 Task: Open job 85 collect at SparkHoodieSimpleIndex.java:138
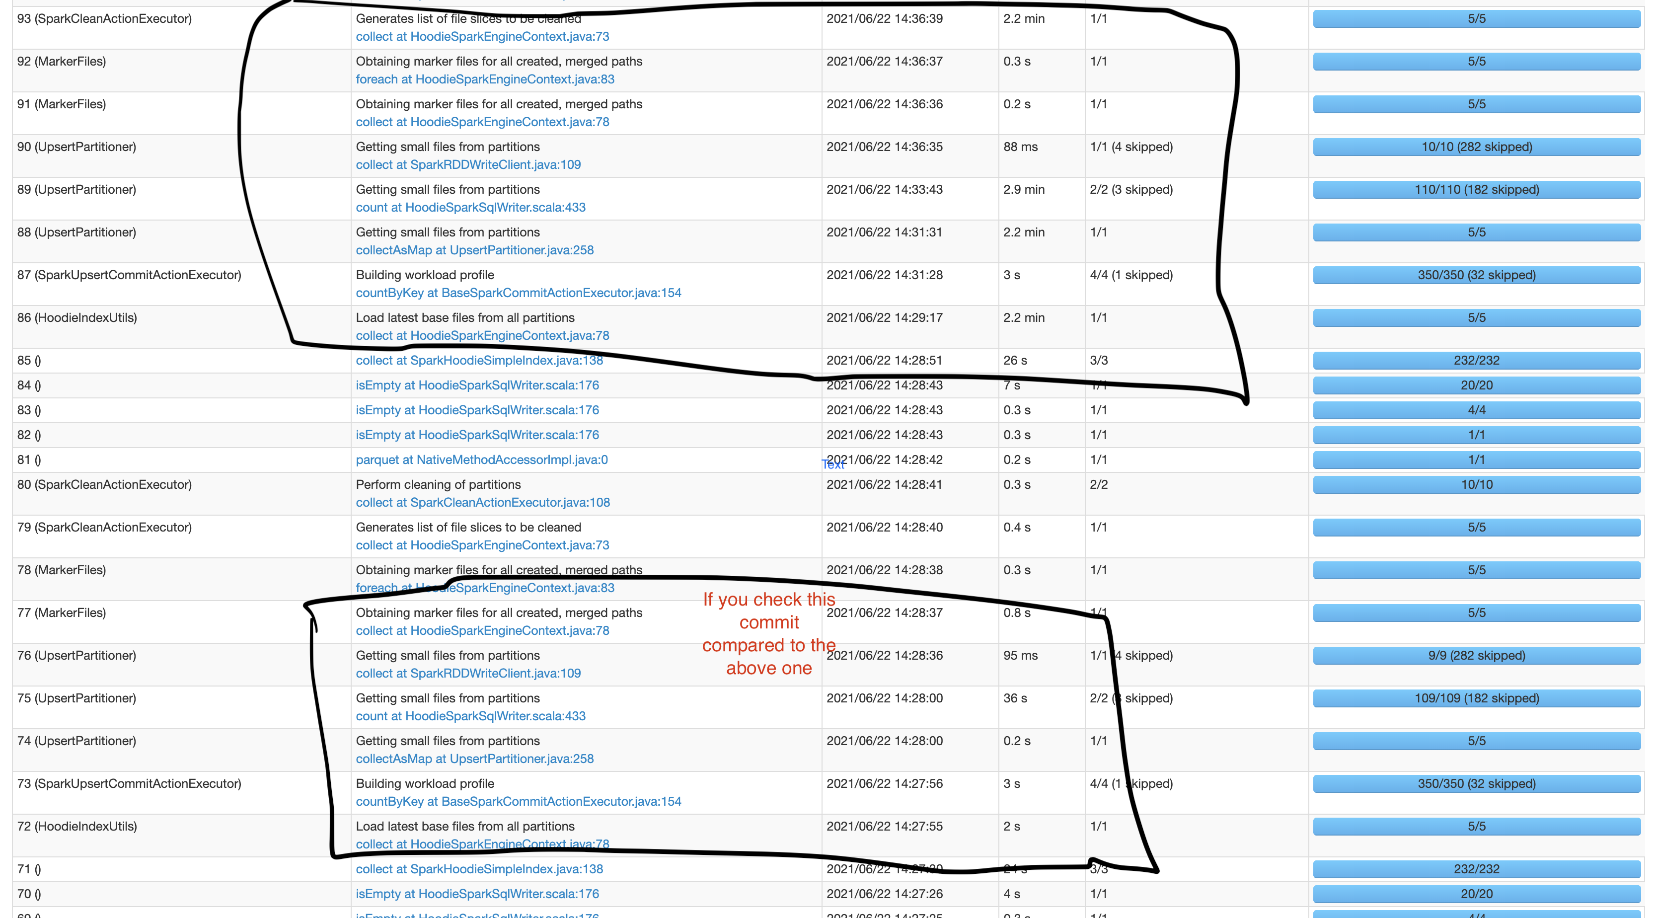479,360
